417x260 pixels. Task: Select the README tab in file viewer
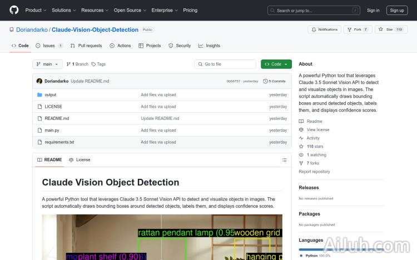coord(49,160)
